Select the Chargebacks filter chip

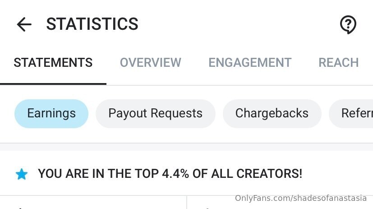click(x=272, y=114)
